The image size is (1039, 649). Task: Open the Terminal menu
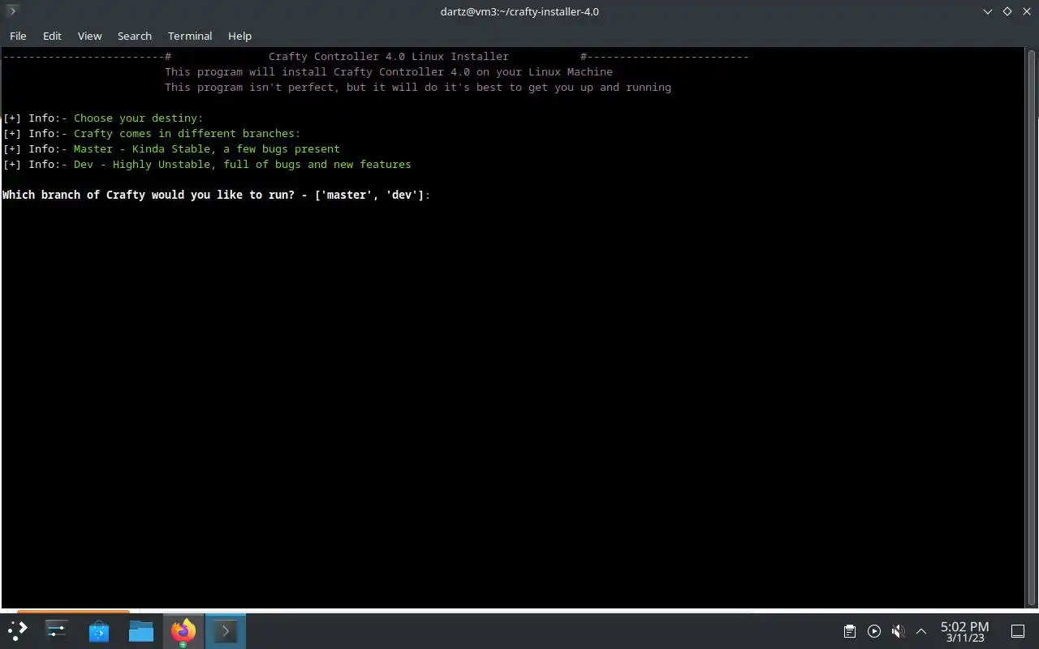pyautogui.click(x=190, y=36)
